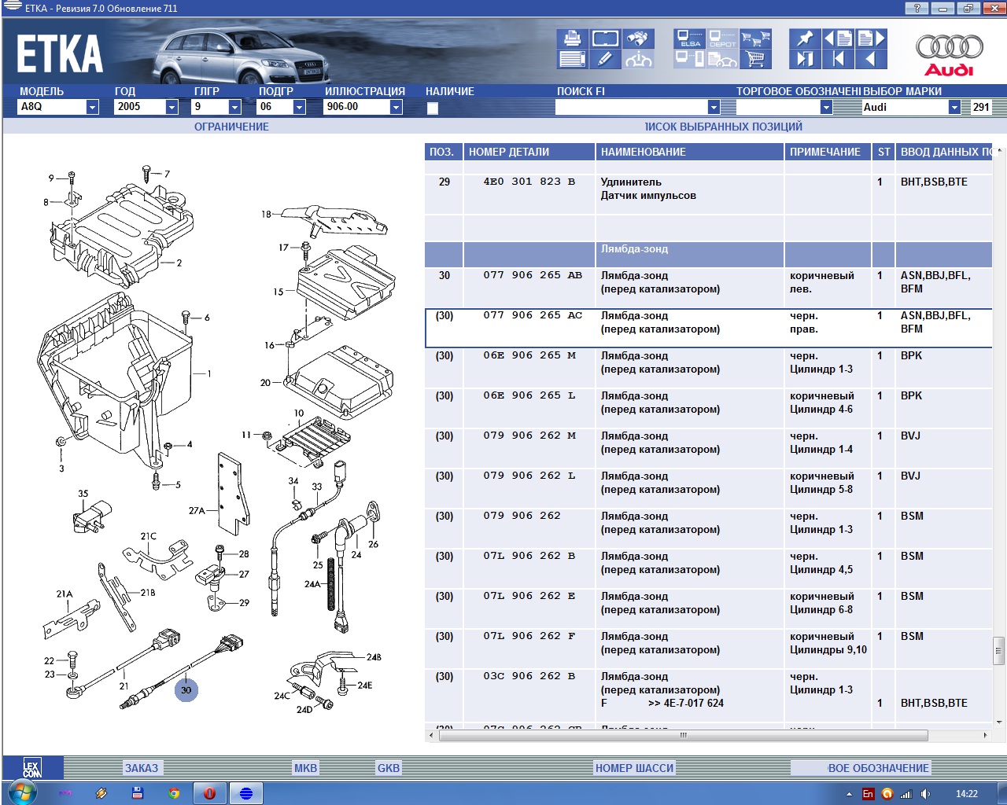Click the pushpin icon
1007x805 pixels.
coord(806,38)
